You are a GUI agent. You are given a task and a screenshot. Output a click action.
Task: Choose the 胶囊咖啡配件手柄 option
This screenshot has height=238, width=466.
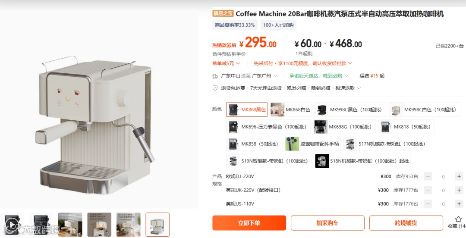tap(313, 144)
